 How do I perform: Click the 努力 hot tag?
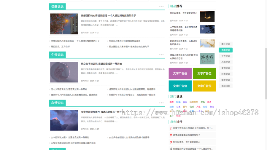(x=212, y=107)
